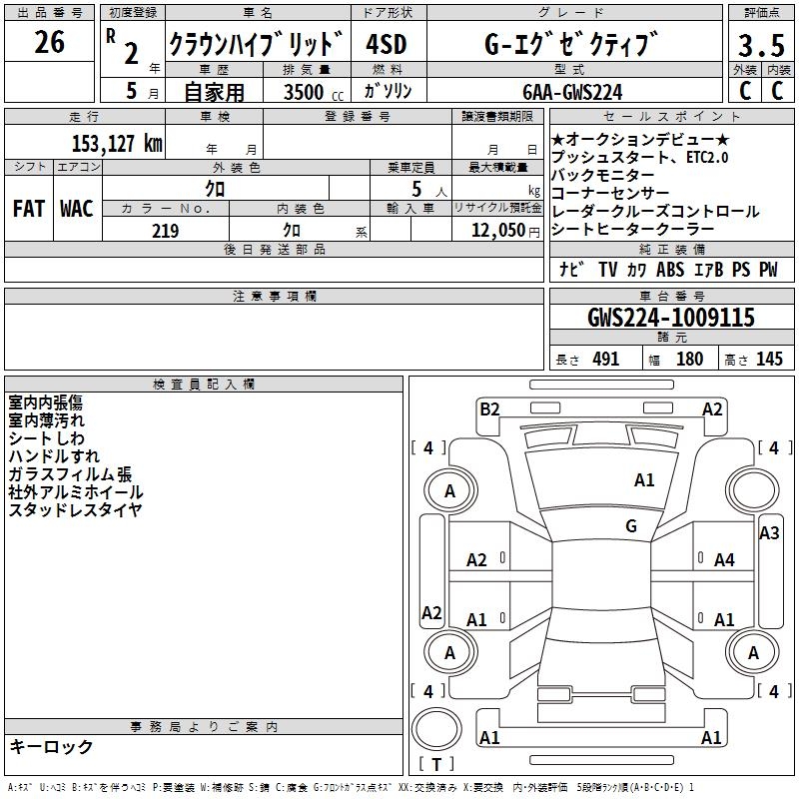Select the A3 damage mark on diagram

769,533
